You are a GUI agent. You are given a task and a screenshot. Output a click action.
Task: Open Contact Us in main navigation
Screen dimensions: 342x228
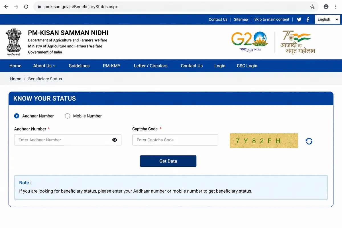pyautogui.click(x=192, y=66)
